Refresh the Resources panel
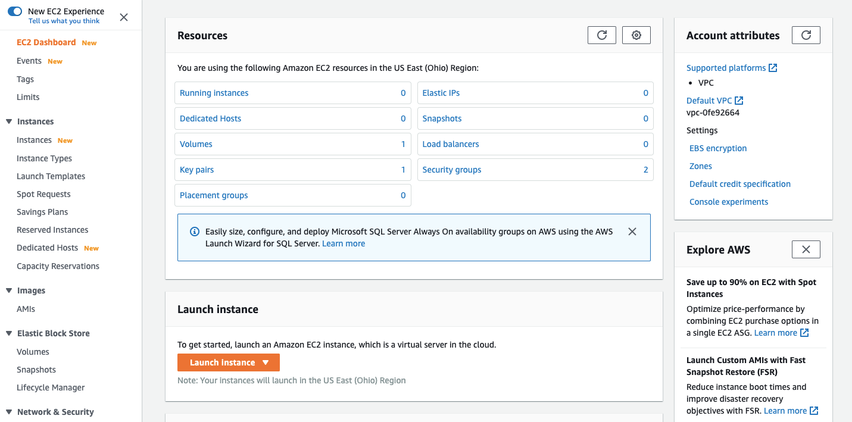The width and height of the screenshot is (852, 422). click(x=602, y=35)
